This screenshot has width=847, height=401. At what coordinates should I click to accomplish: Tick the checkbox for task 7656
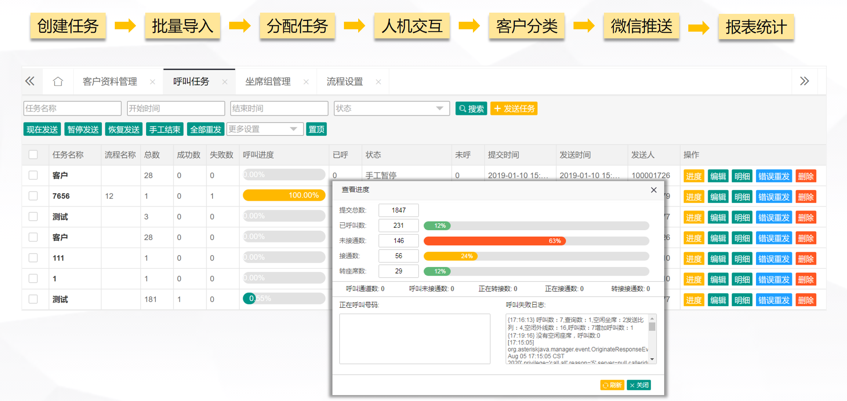(x=33, y=196)
